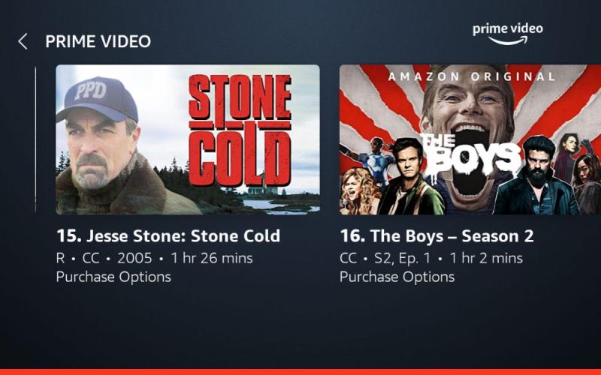Click the CC label in The Boys details

[348, 258]
